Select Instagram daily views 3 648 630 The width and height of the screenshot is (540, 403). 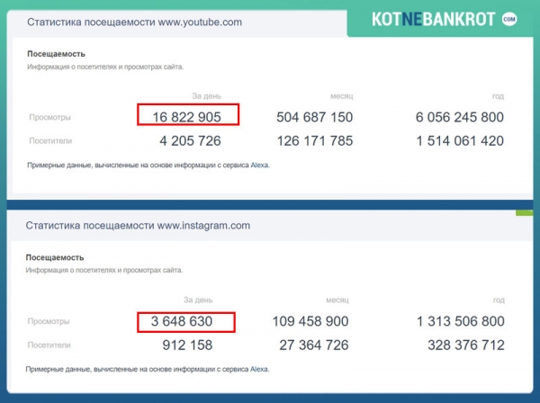(x=187, y=321)
